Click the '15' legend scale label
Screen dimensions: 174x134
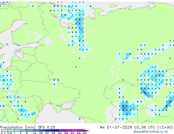click(41, 133)
